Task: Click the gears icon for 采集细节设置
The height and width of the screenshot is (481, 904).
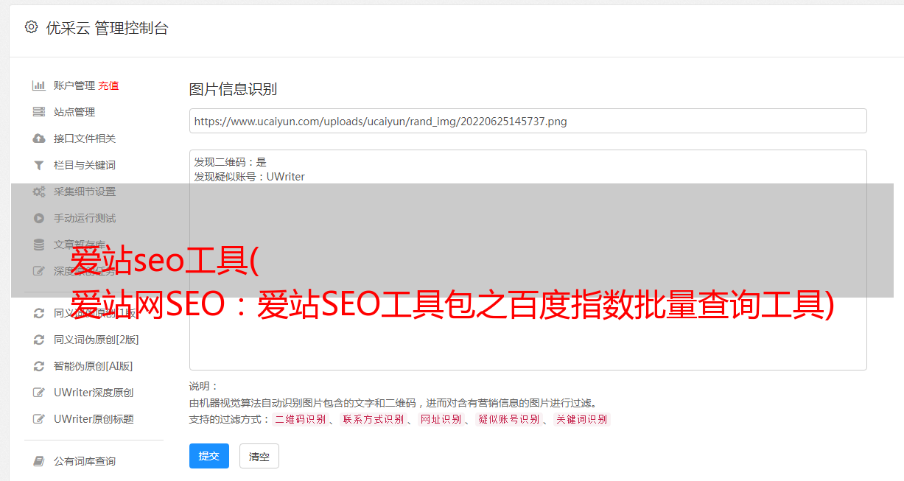Action: (39, 192)
